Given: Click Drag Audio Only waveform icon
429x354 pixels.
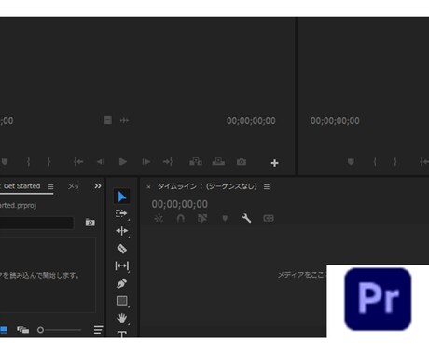Looking at the screenshot, I should (124, 120).
